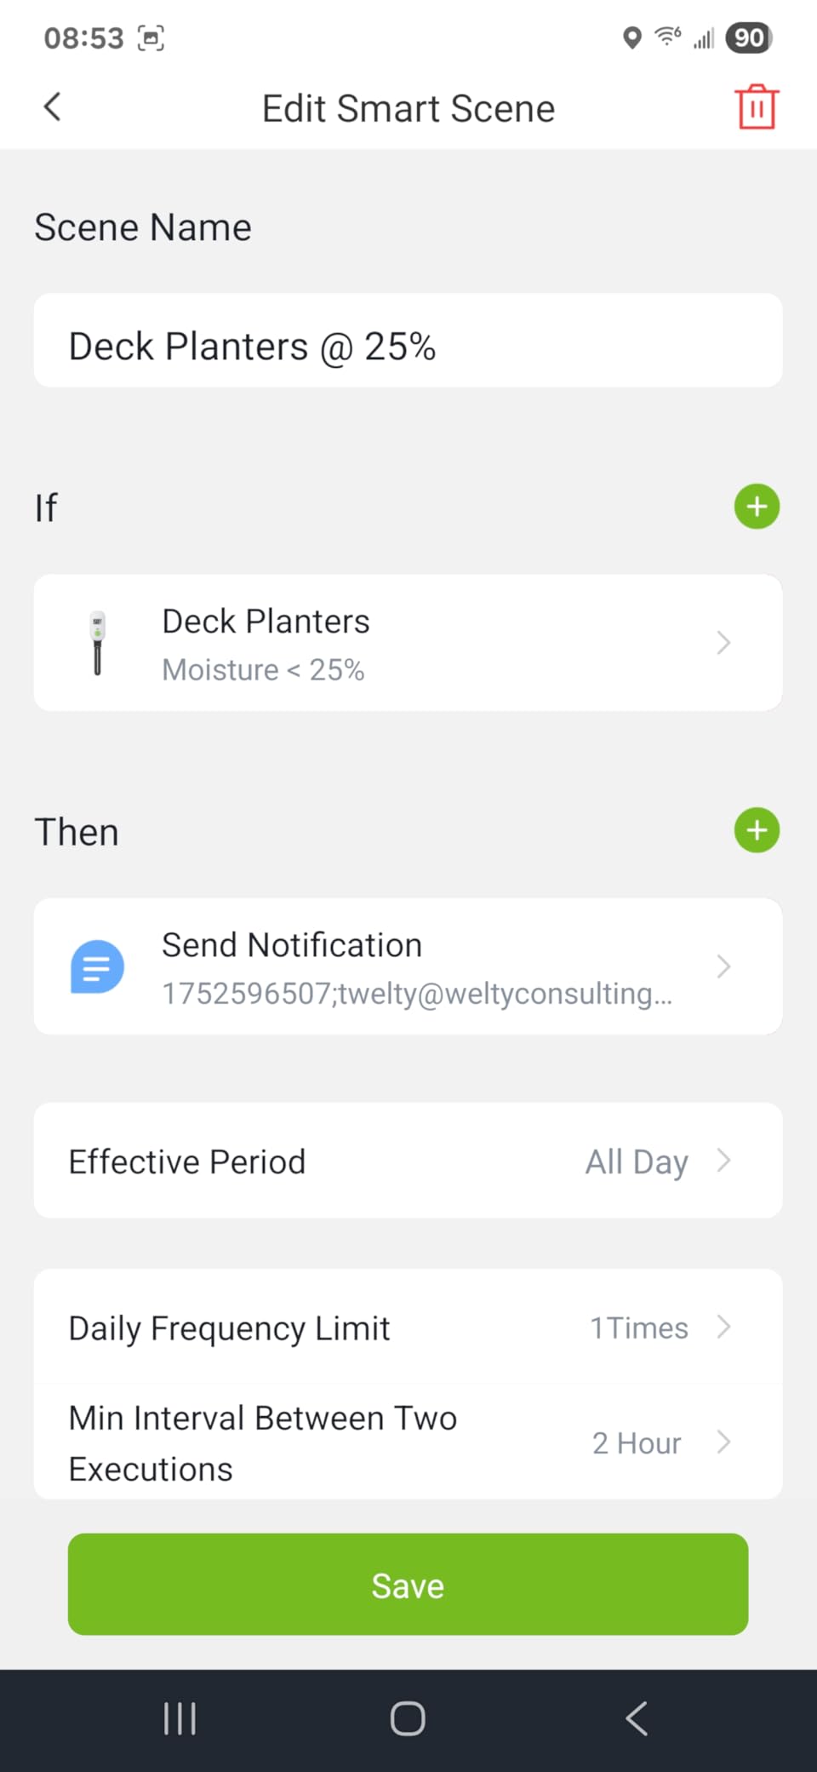Tap the red trash delete icon
The width and height of the screenshot is (817, 1772).
tap(757, 107)
